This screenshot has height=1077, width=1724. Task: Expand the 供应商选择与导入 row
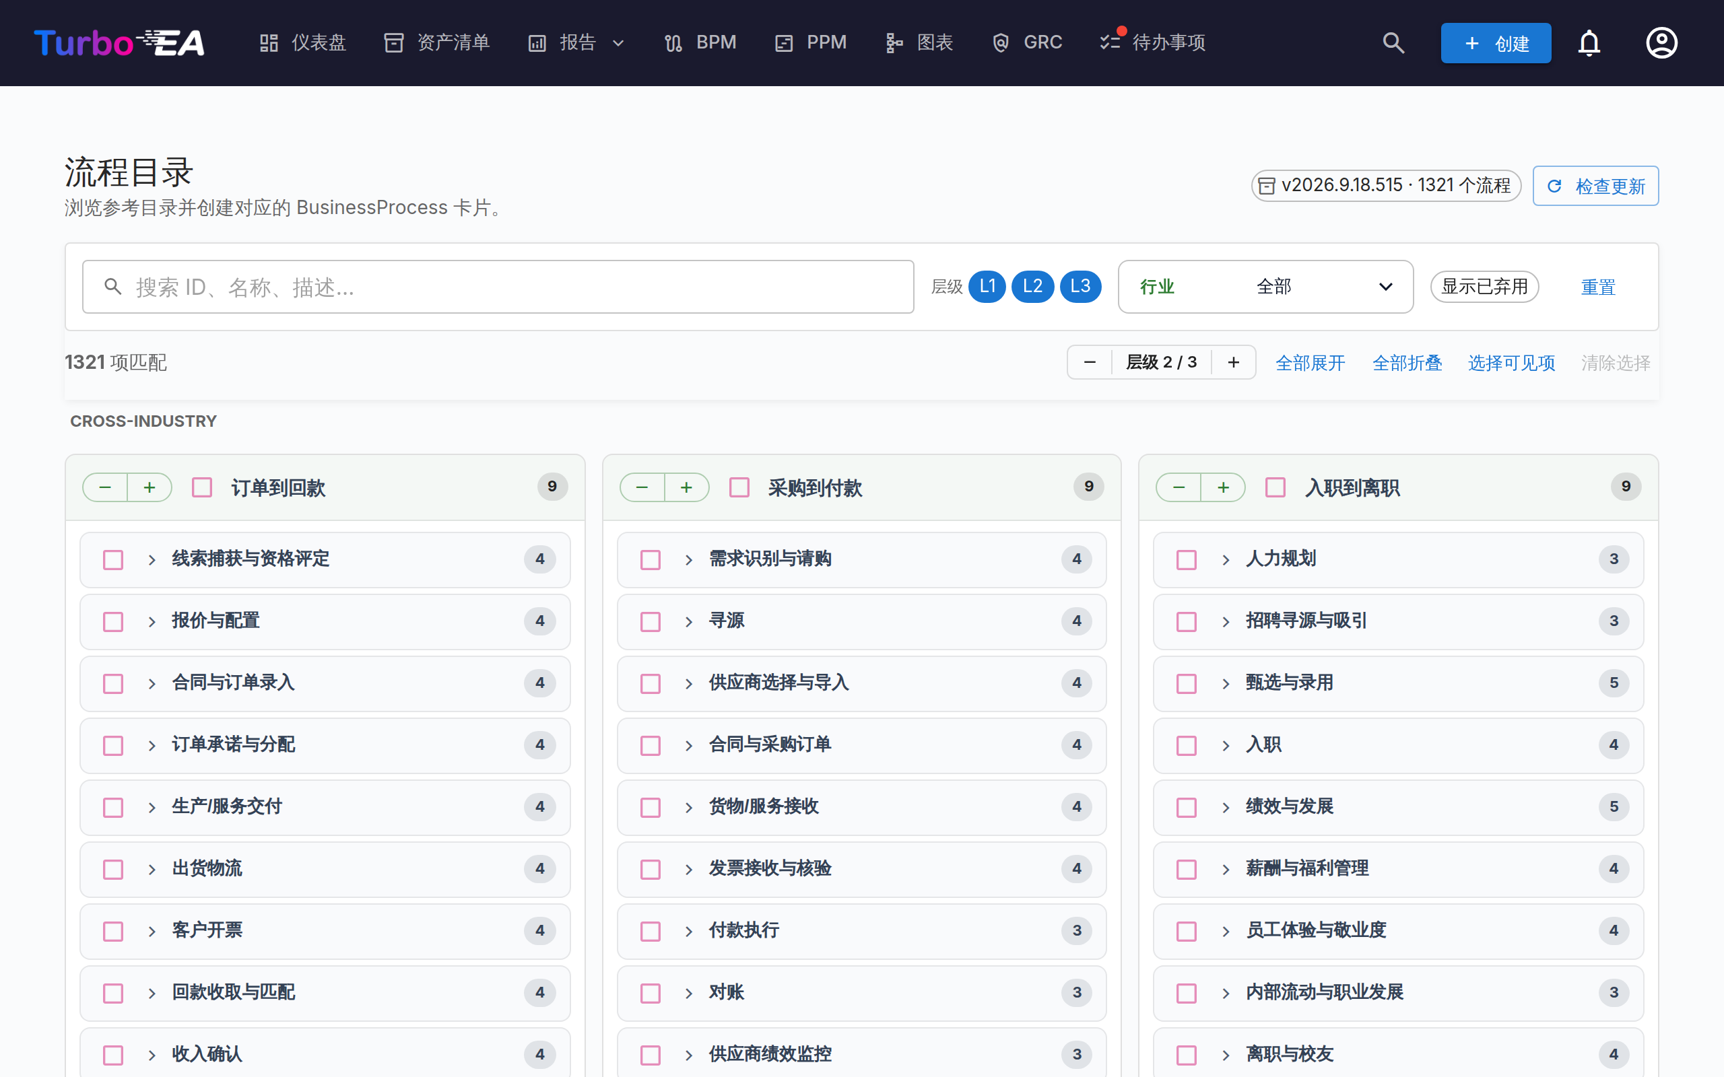click(x=689, y=684)
